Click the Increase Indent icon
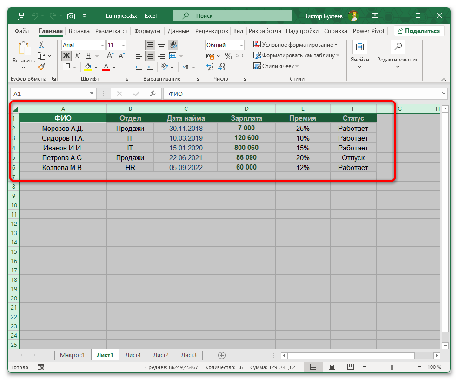The height and width of the screenshot is (380, 458). (x=150, y=67)
